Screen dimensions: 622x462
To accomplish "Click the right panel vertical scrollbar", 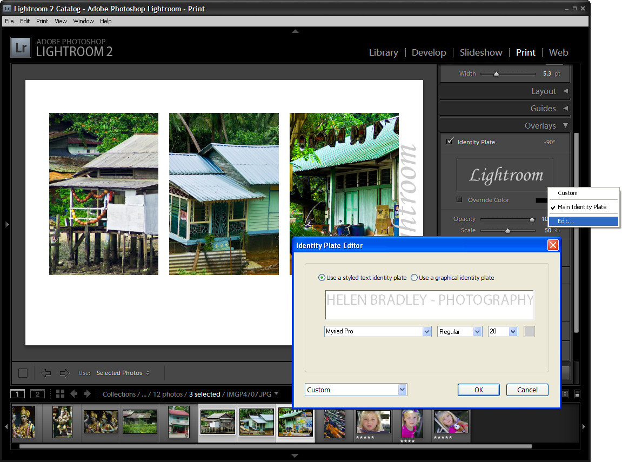I will coord(577,232).
